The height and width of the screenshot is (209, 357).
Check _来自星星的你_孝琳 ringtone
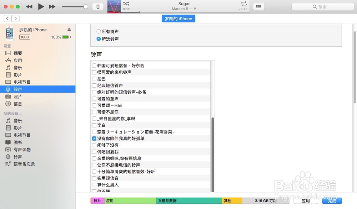click(x=94, y=119)
